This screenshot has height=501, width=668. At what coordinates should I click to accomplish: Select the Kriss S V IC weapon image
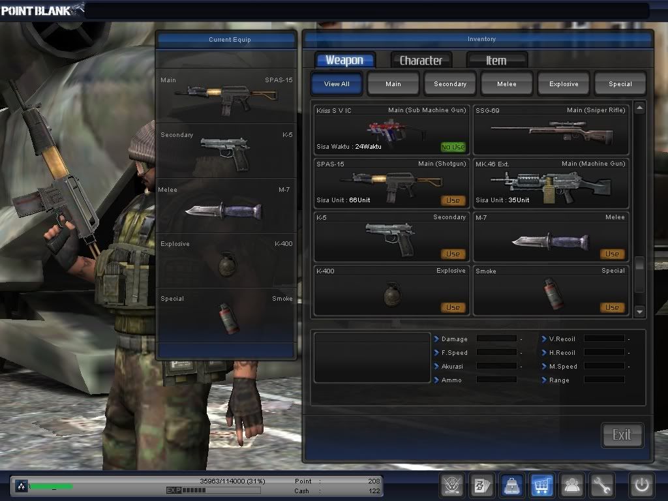[395, 130]
